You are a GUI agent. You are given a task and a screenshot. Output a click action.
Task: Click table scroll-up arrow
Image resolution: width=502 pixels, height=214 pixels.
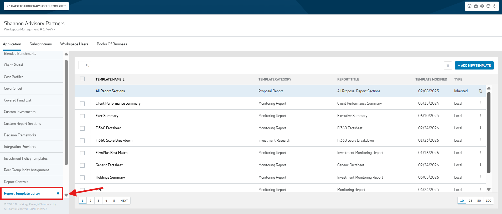pos(489,88)
